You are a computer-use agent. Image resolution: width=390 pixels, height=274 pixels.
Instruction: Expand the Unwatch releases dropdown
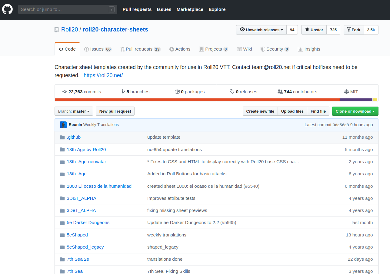tap(261, 30)
